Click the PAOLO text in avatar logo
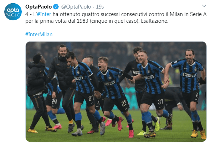210x147 pixels. tap(13, 15)
